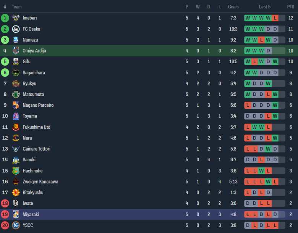Click the Gainare Tottori team logo
The height and width of the screenshot is (233, 298).
pyautogui.click(x=16, y=149)
